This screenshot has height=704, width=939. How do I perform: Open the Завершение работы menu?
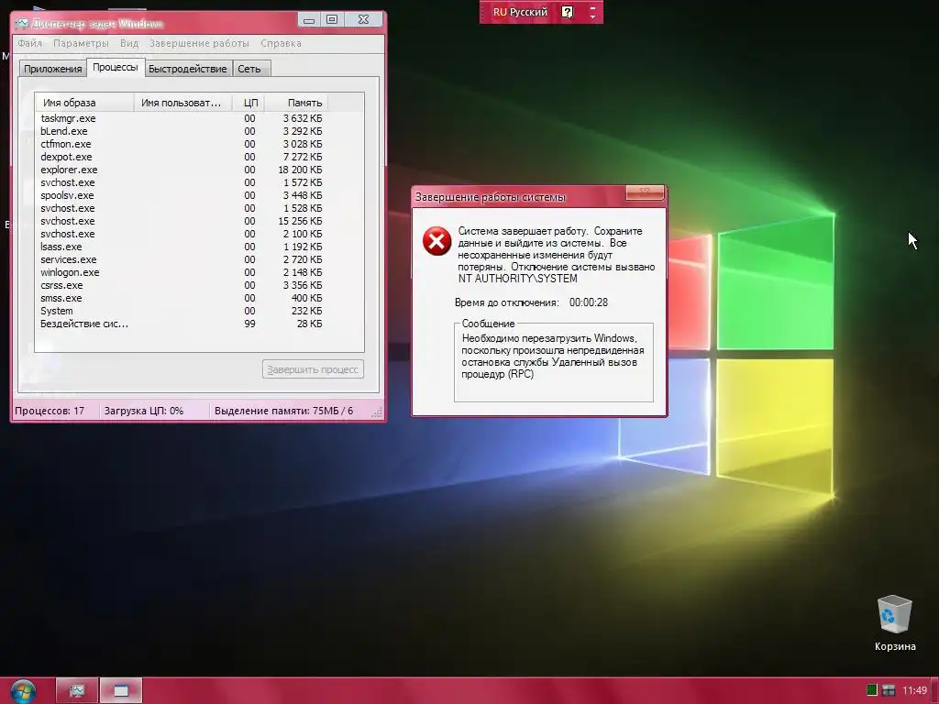pos(199,43)
